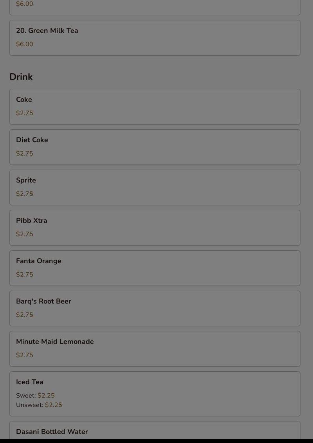313x443 pixels.
Task: Click the $2.75 price under Sprite
Action: [25, 194]
